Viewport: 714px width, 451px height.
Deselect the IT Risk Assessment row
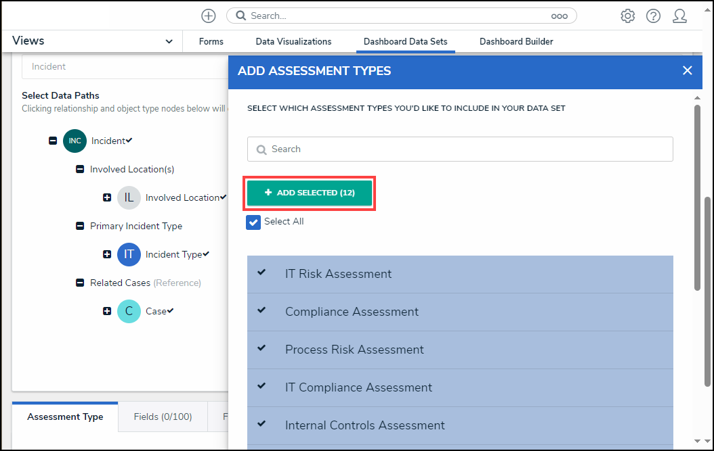coord(460,274)
